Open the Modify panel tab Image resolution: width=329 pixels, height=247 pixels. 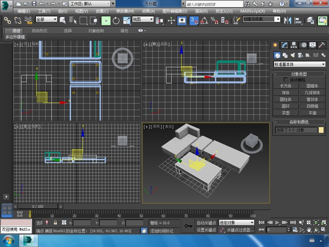tap(284, 45)
